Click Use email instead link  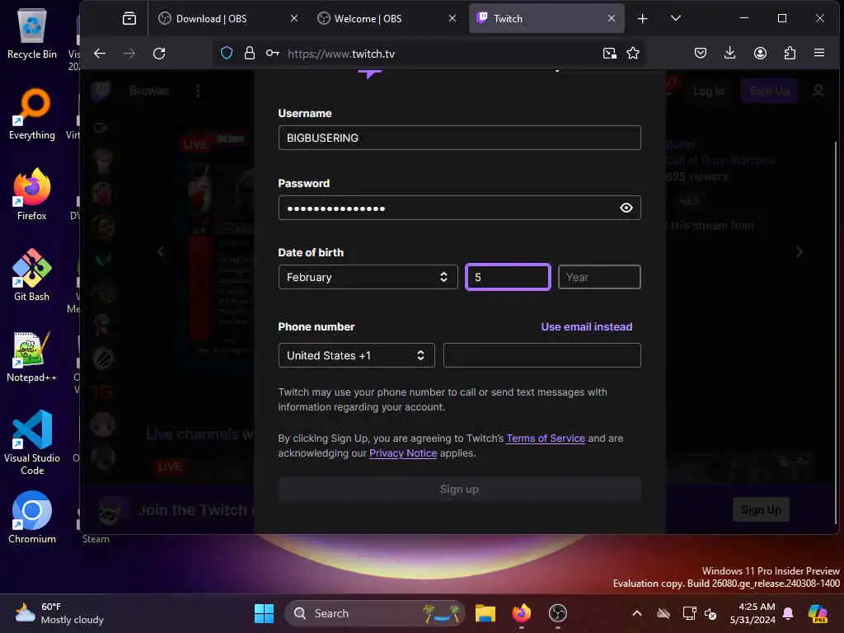click(586, 326)
